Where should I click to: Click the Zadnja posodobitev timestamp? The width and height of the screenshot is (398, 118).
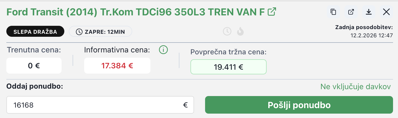tap(372, 35)
